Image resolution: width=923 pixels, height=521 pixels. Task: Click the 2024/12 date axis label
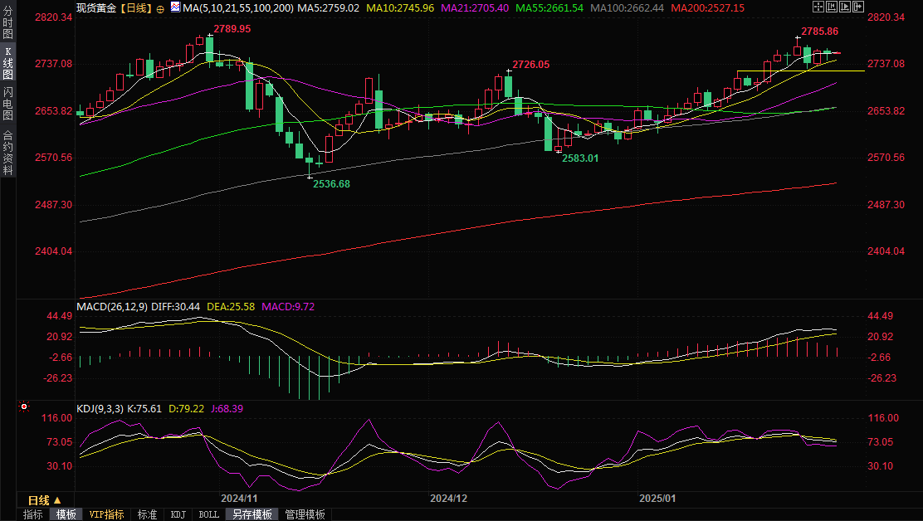pos(448,499)
